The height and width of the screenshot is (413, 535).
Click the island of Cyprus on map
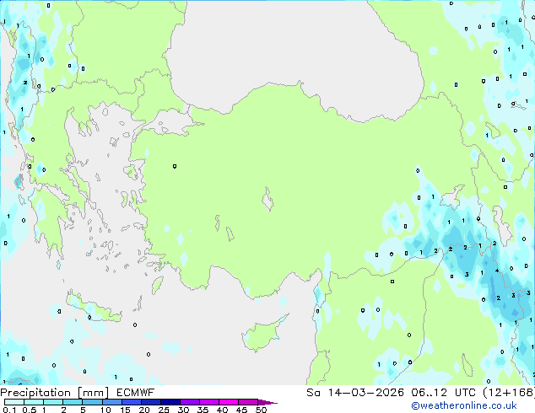[x=263, y=335]
